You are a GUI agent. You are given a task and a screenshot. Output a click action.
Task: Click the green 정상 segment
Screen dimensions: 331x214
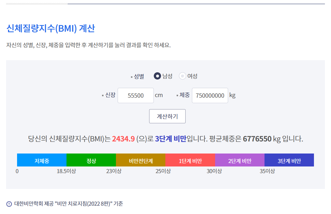pyautogui.click(x=91, y=160)
